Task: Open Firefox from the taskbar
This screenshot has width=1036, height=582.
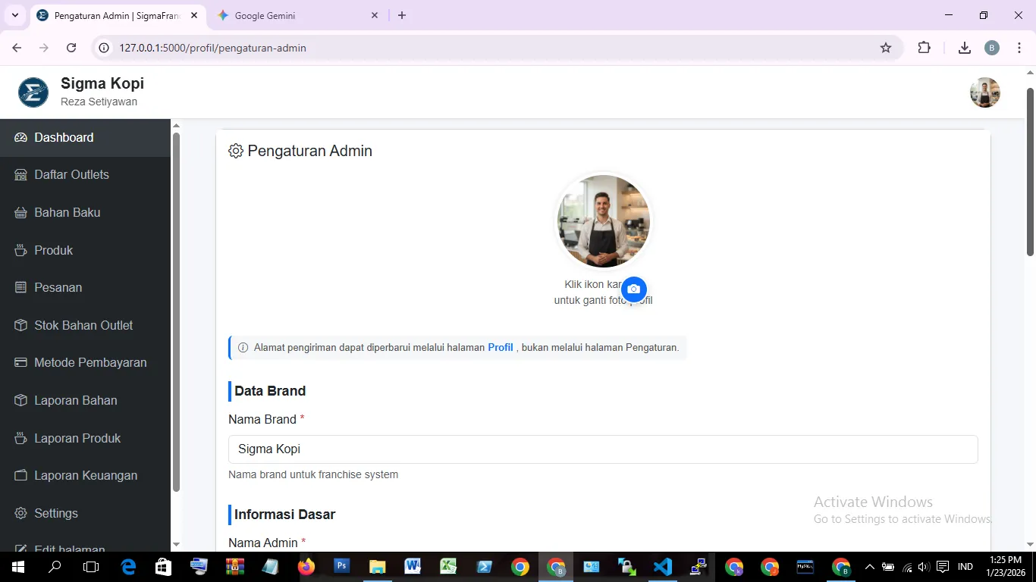Action: (306, 567)
